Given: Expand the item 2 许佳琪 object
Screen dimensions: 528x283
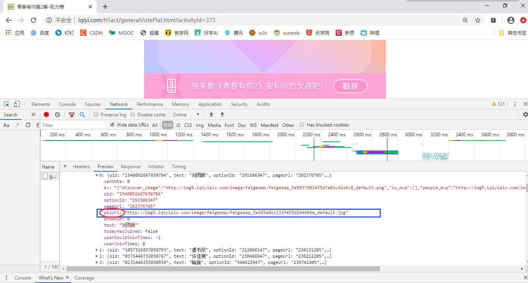Looking at the screenshot, I should (x=97, y=256).
